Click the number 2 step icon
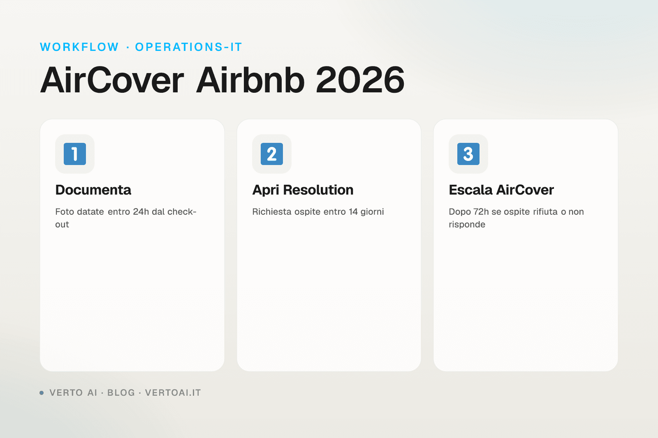Image resolution: width=658 pixels, height=438 pixels. 272,154
